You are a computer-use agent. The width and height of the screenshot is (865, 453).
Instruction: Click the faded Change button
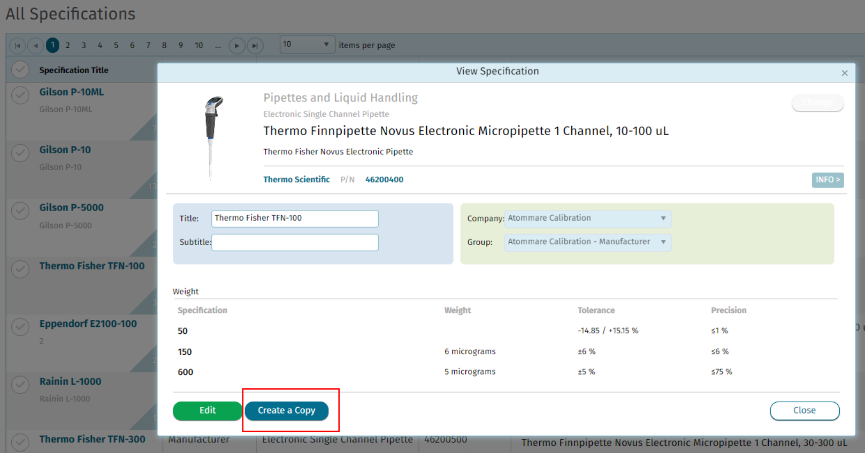[x=818, y=102]
